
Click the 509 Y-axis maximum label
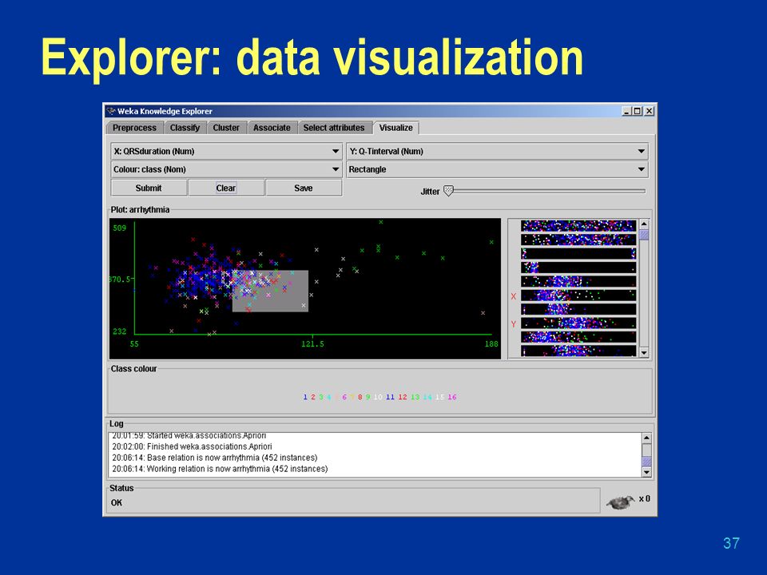click(119, 228)
